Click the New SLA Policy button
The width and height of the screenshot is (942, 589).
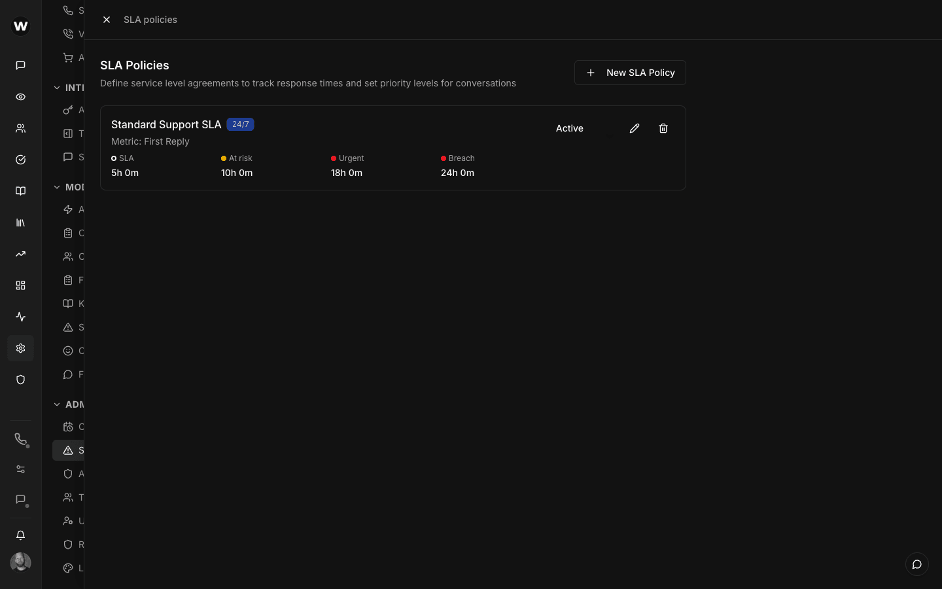pos(629,73)
